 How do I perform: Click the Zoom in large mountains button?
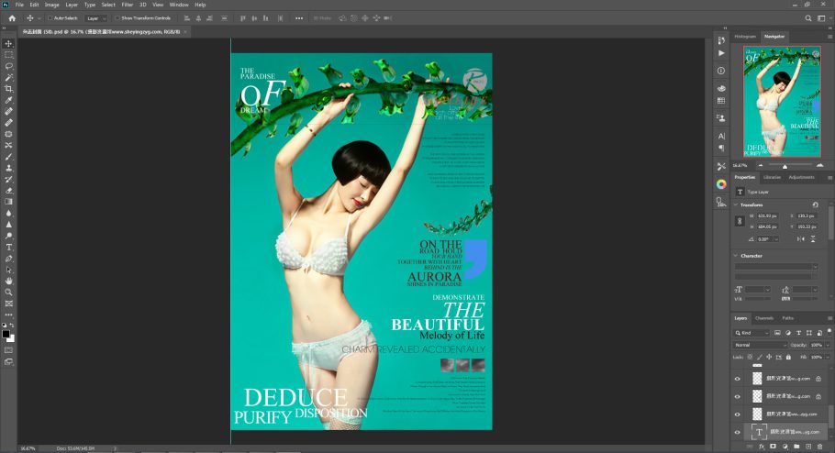[819, 166]
